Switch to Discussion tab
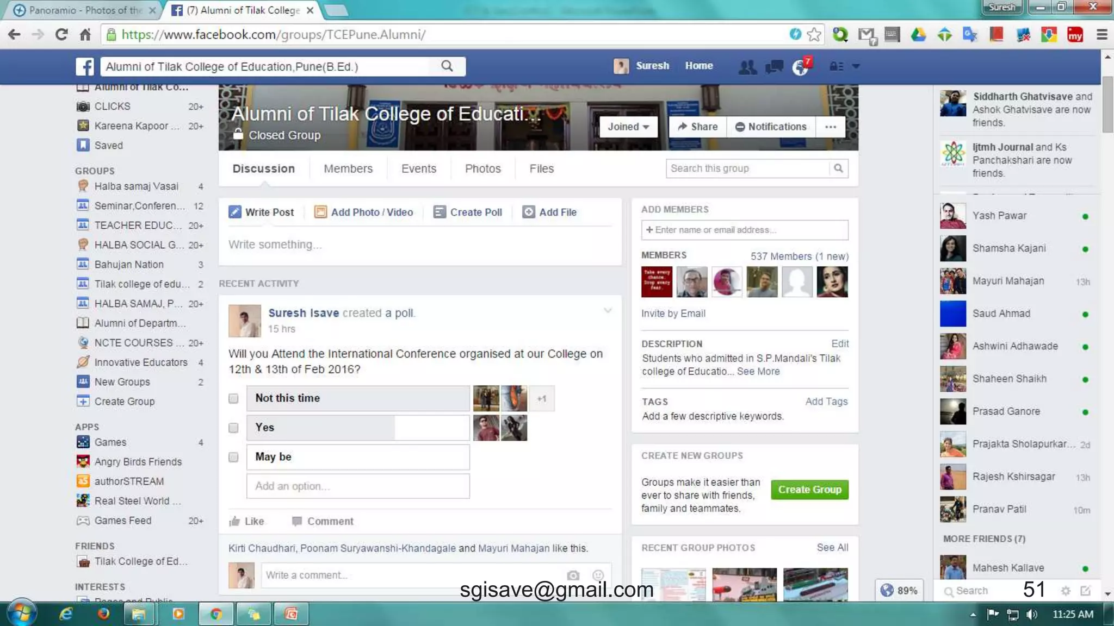 (263, 168)
